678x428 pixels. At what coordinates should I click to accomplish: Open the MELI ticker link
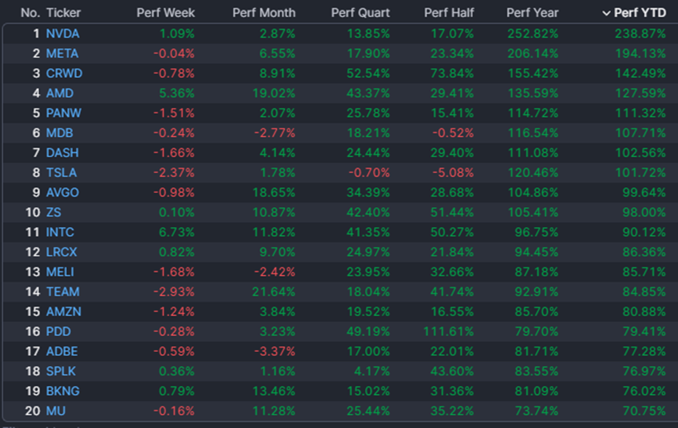coord(60,273)
